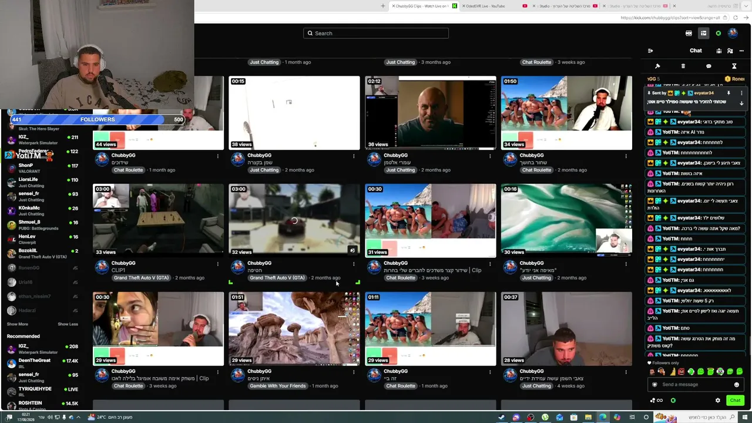The height and width of the screenshot is (423, 752).
Task: Open LiorsLife channel in sidebar
Action: [42, 182]
